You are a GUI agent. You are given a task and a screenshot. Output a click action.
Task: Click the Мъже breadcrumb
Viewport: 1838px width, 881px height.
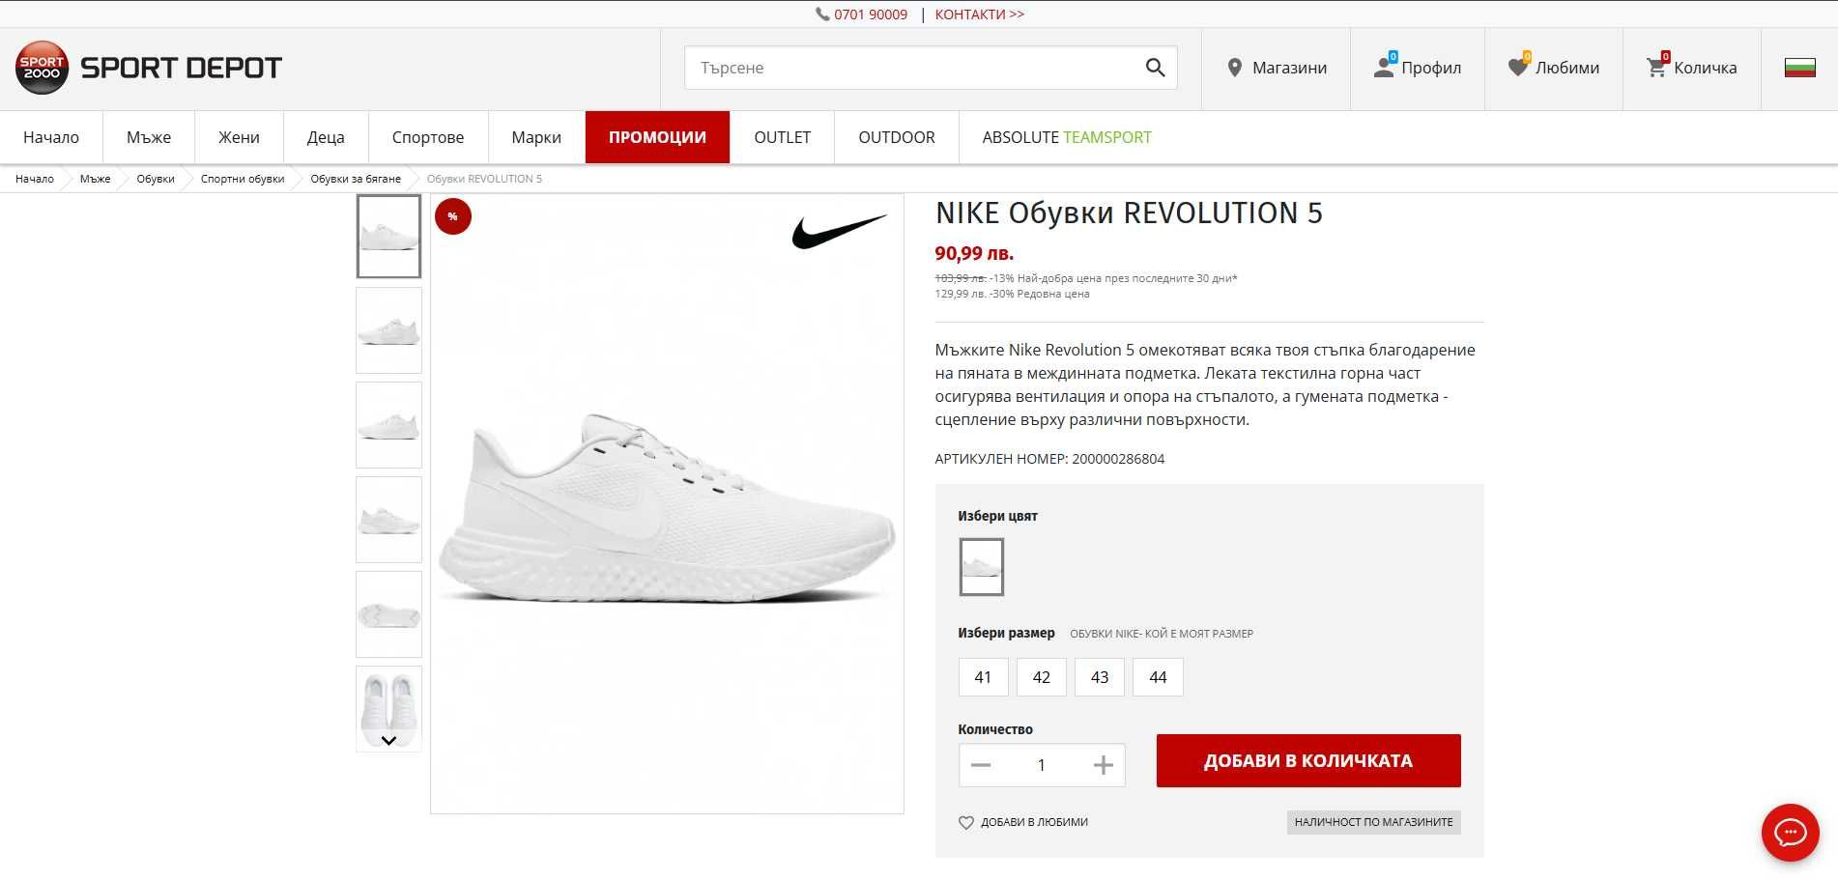pyautogui.click(x=95, y=179)
